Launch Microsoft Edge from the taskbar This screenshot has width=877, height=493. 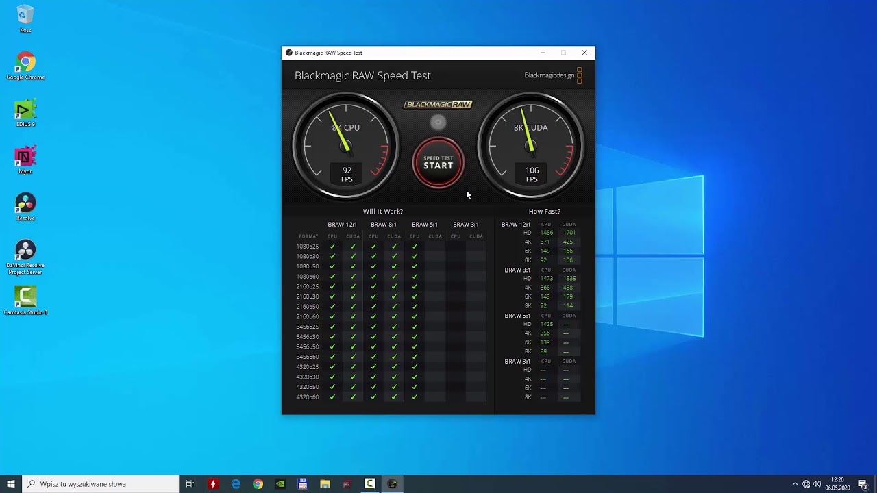236,484
